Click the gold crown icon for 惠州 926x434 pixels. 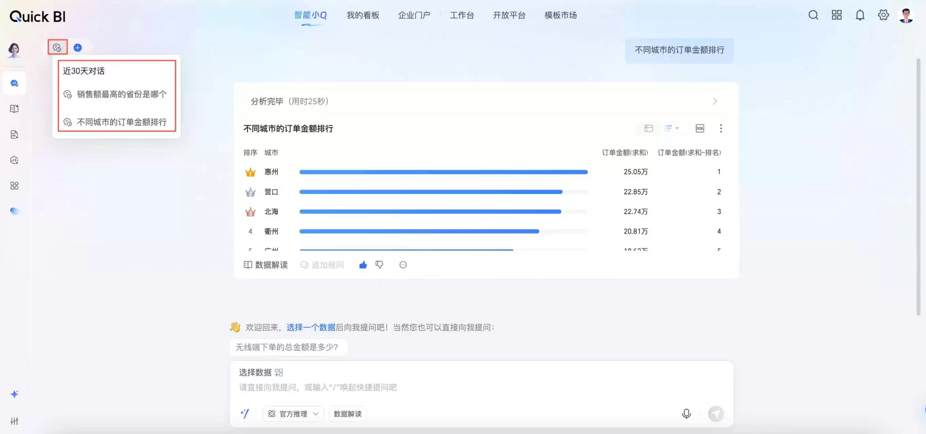point(250,172)
